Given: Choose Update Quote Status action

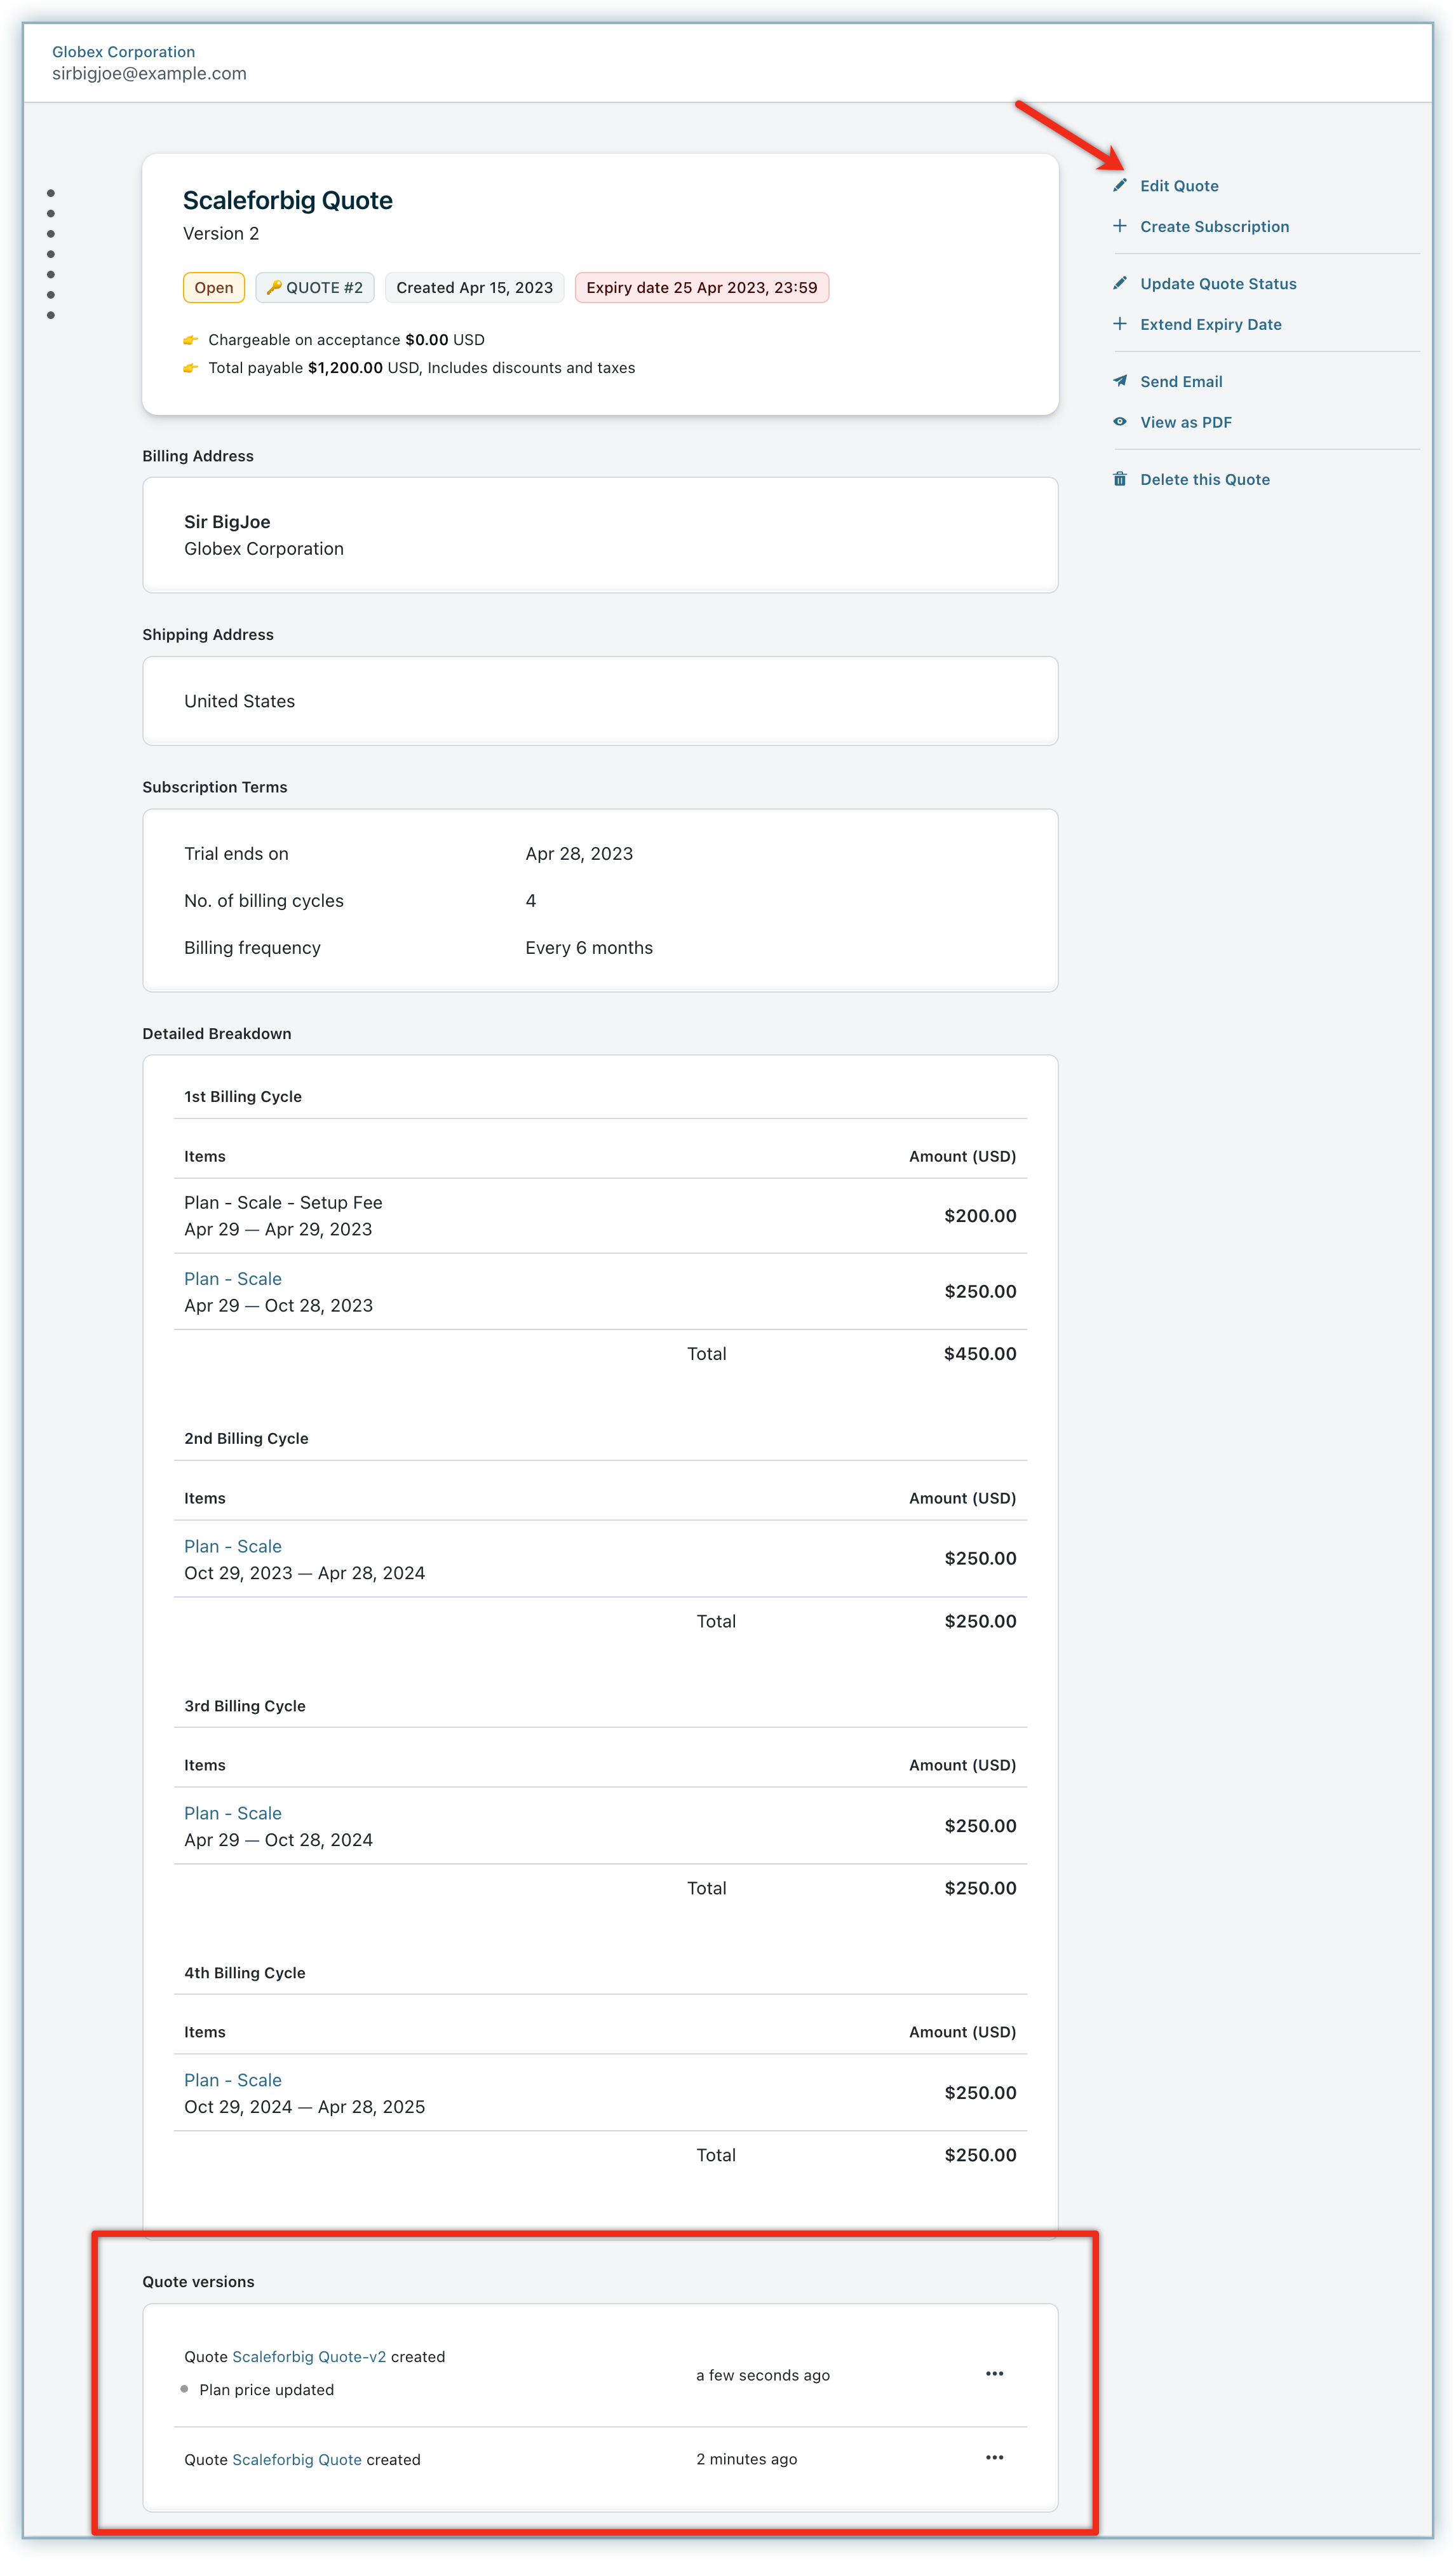Looking at the screenshot, I should pos(1218,283).
